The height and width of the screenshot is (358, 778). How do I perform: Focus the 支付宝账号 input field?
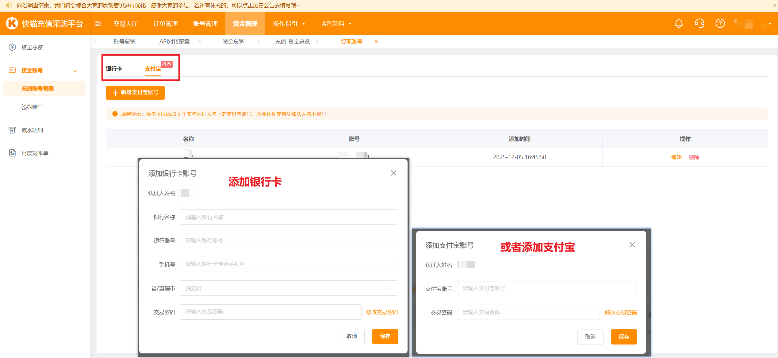[546, 288]
